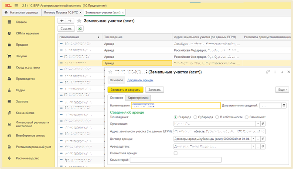Click the green copy-create icon beside Создать
This screenshot has width=293, height=169.
pos(80,29)
